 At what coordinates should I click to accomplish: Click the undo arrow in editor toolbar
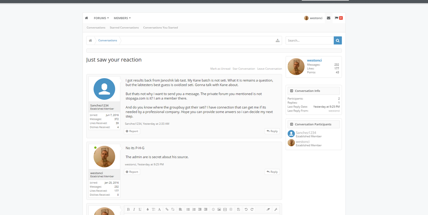point(246,209)
